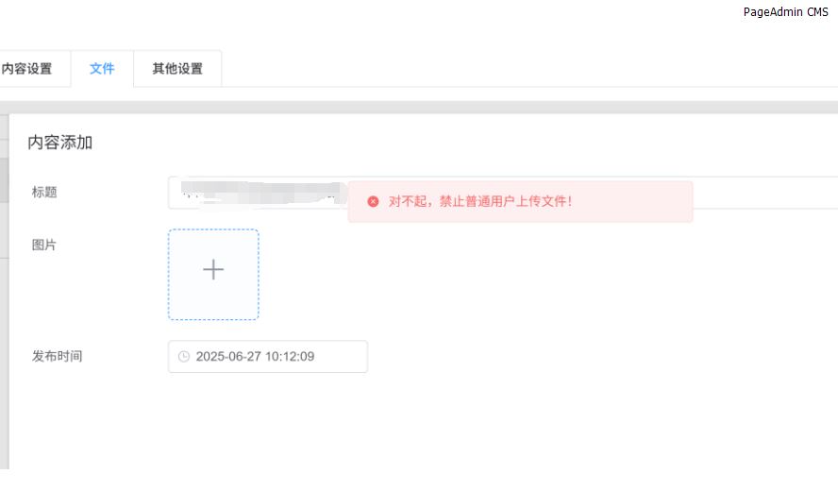Click the red error icon in alert

click(373, 201)
